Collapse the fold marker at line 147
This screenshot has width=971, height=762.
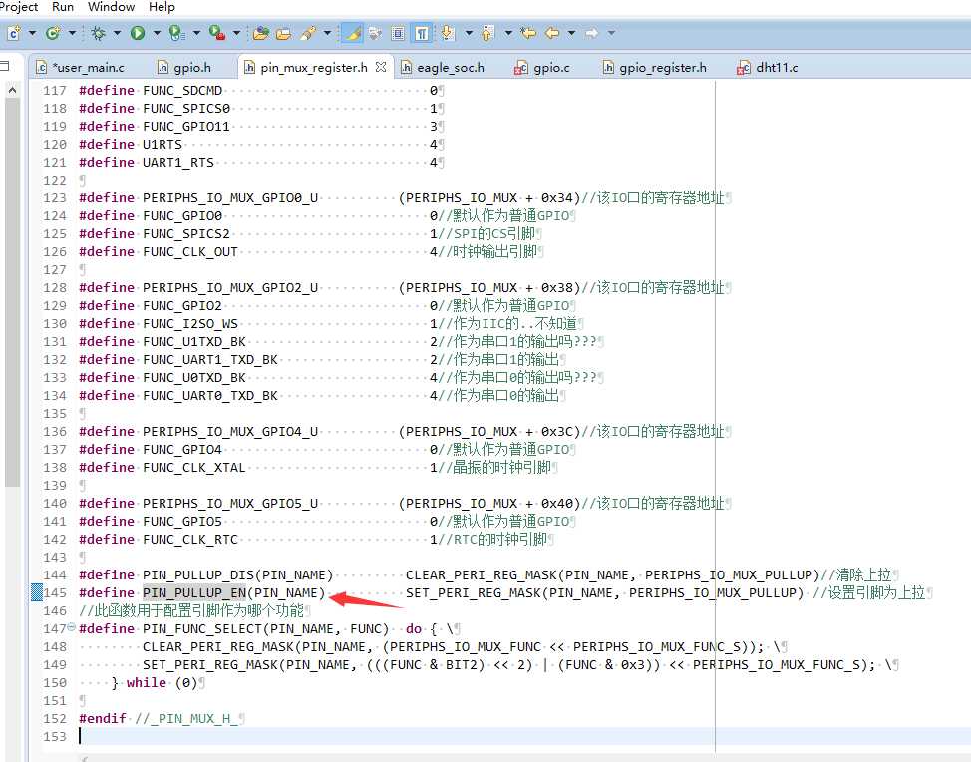pyautogui.click(x=71, y=627)
